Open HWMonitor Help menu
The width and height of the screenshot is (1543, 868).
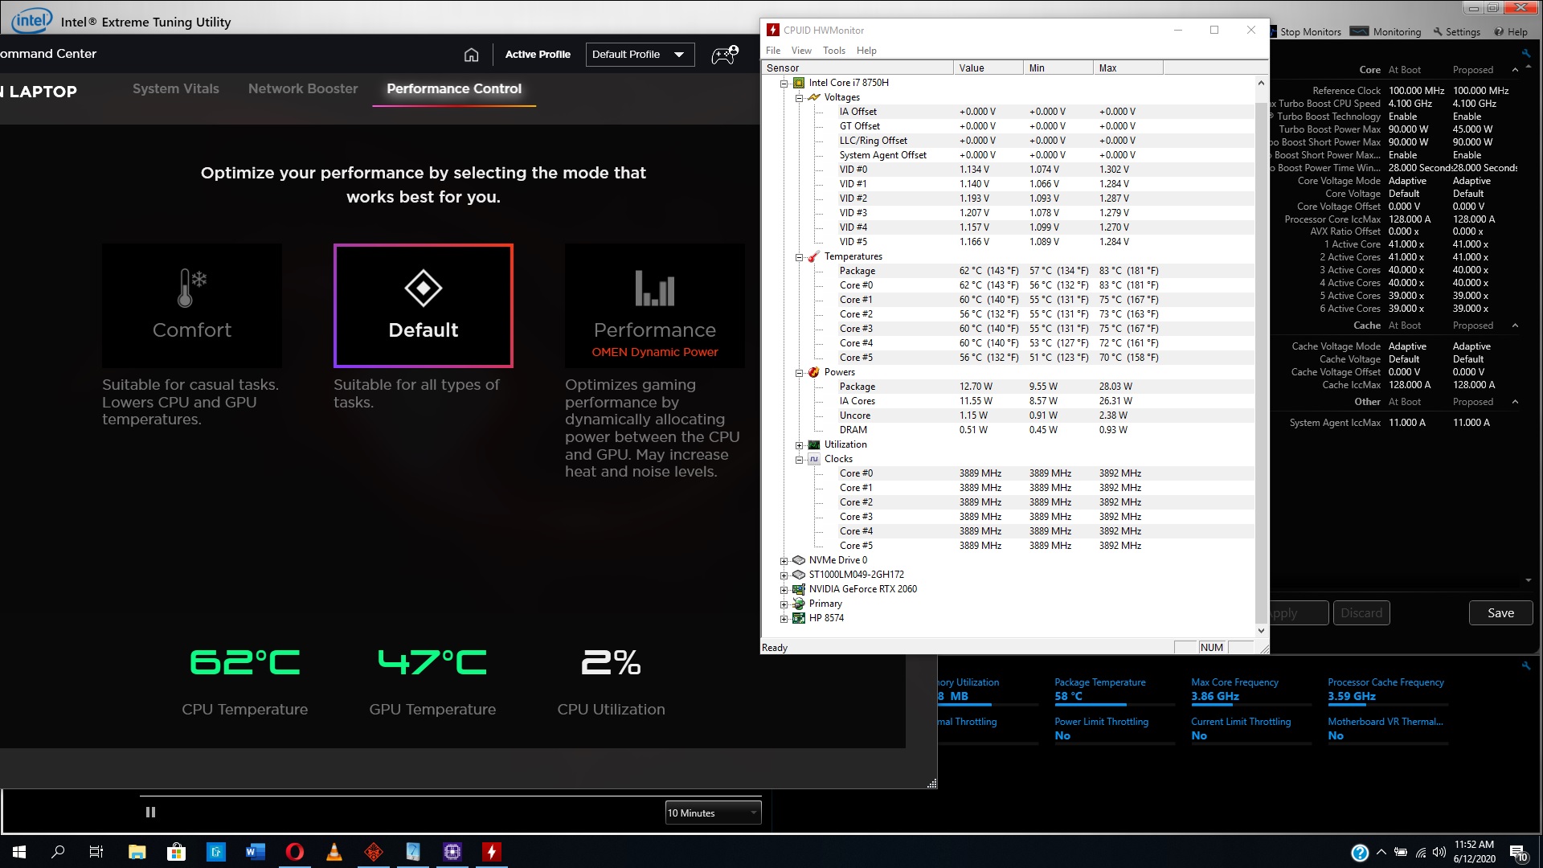point(866,50)
